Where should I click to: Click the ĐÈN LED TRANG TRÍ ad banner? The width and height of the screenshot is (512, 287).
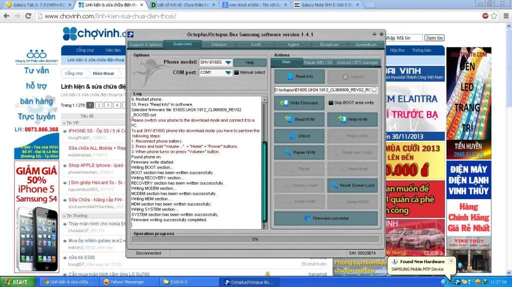(x=468, y=103)
